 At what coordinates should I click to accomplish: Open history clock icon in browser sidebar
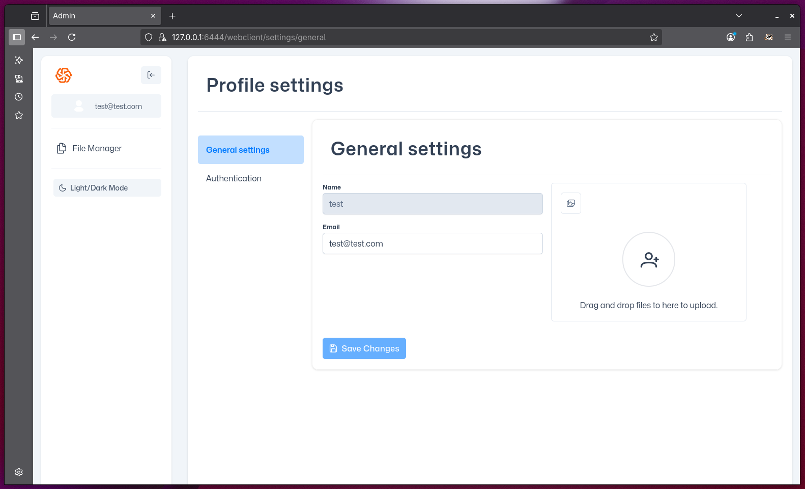(x=19, y=97)
